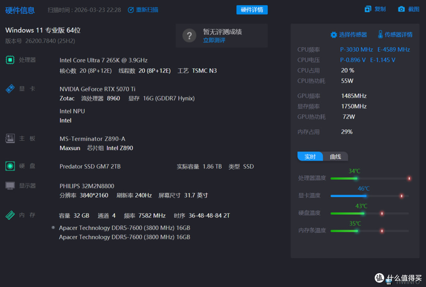Click the question mark benchmark icon
This screenshot has height=287, width=426.
[189, 36]
